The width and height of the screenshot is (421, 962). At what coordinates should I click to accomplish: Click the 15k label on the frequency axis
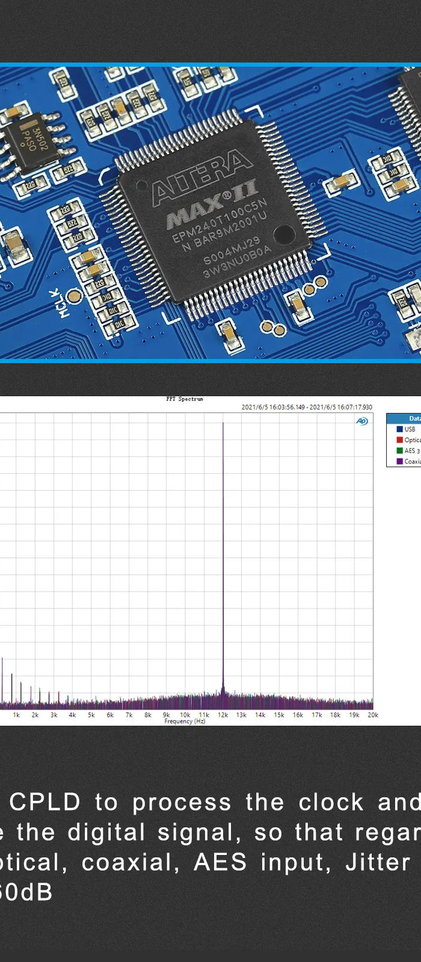coord(279,715)
